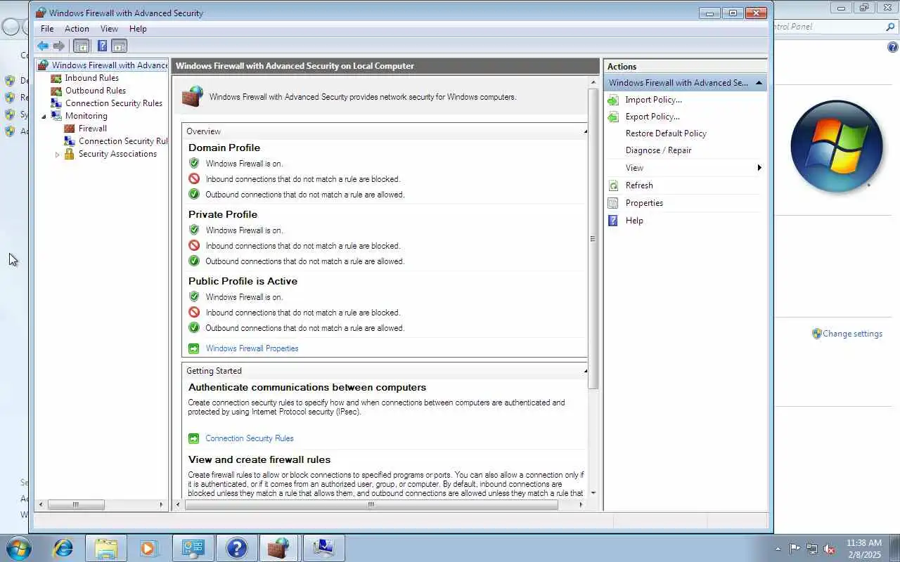900x562 pixels.
Task: Click the Private Profile heading
Action: click(x=223, y=214)
